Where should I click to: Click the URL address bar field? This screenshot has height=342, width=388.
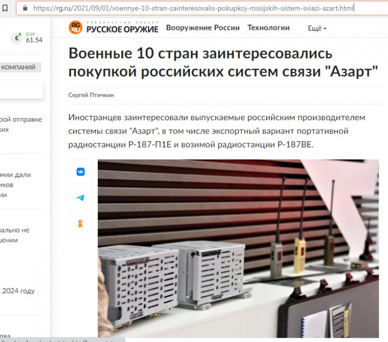(x=202, y=8)
